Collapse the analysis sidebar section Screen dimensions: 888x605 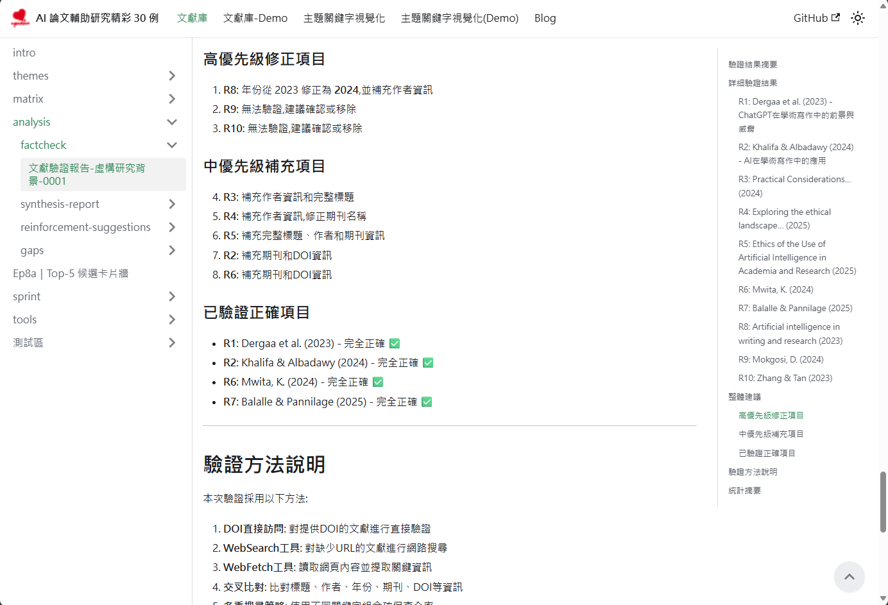point(171,122)
